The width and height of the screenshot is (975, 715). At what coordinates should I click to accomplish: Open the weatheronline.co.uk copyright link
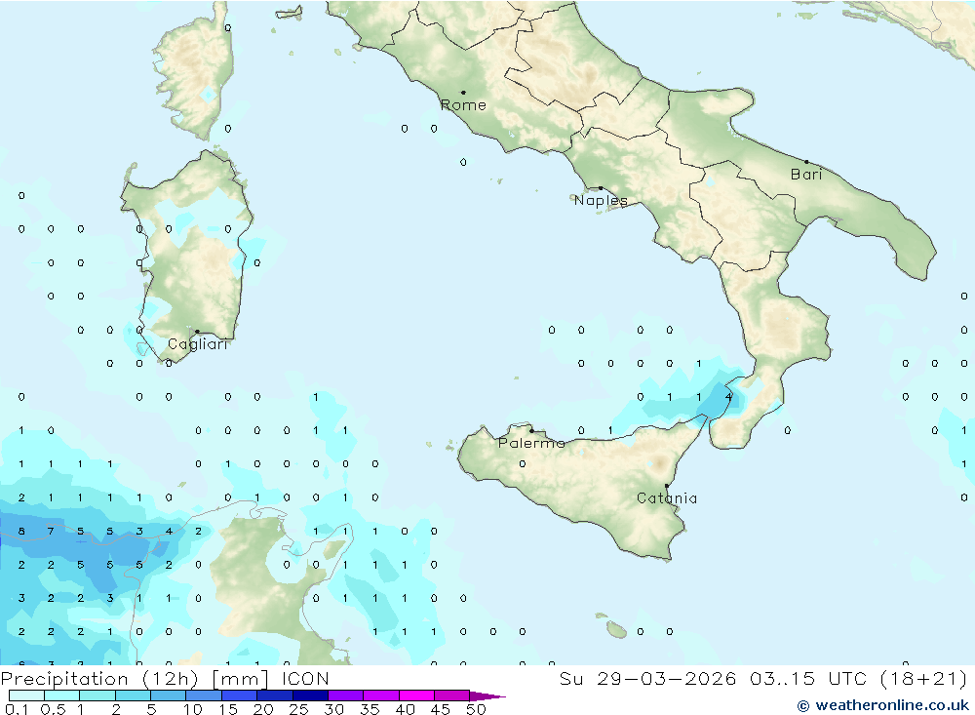pos(883,705)
